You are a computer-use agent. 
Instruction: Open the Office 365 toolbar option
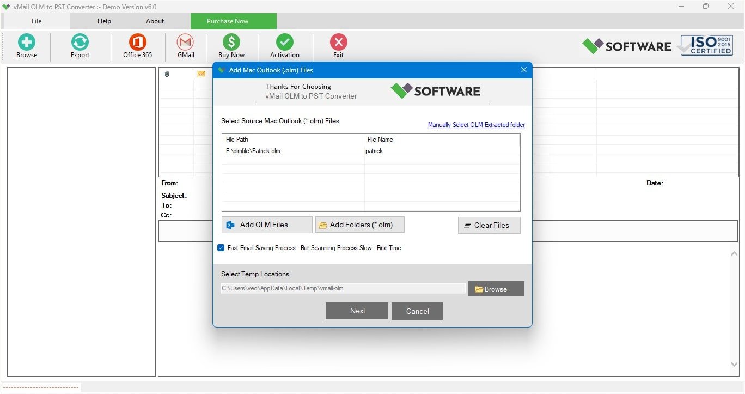137,46
